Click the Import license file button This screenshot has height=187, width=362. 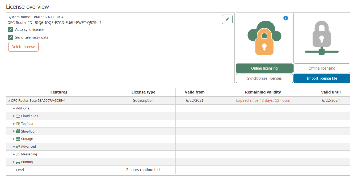pos(322,78)
